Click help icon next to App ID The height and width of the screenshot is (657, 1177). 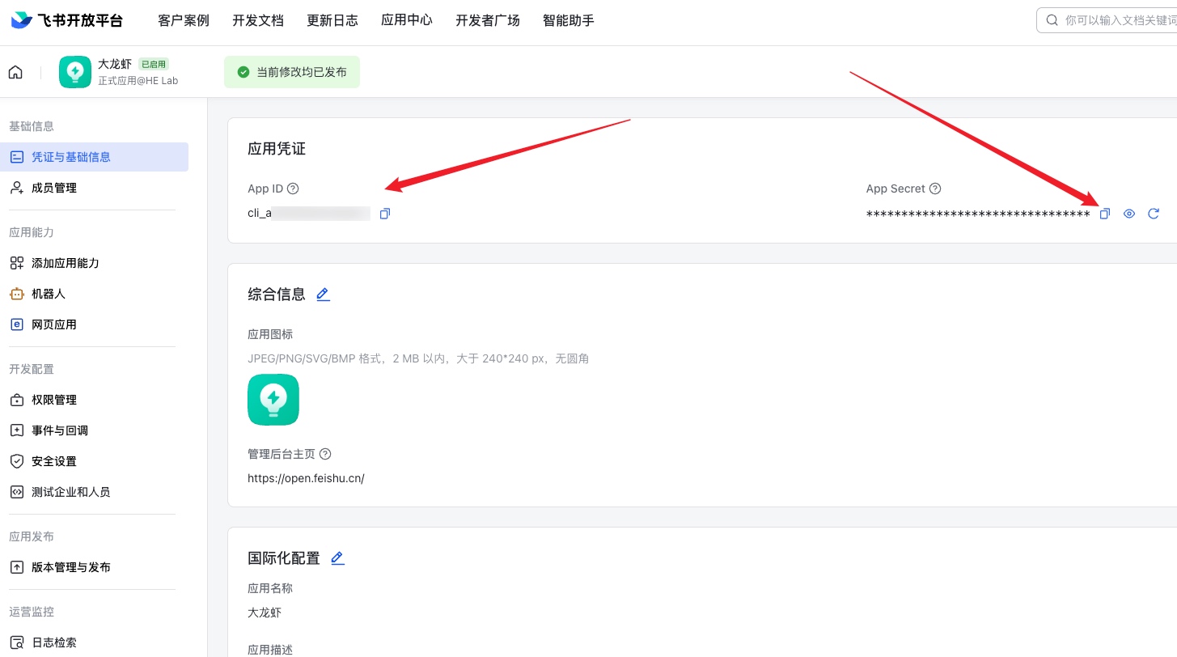[293, 189]
